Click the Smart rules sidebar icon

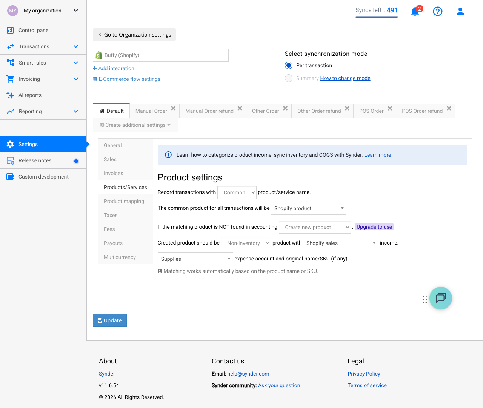(10, 63)
